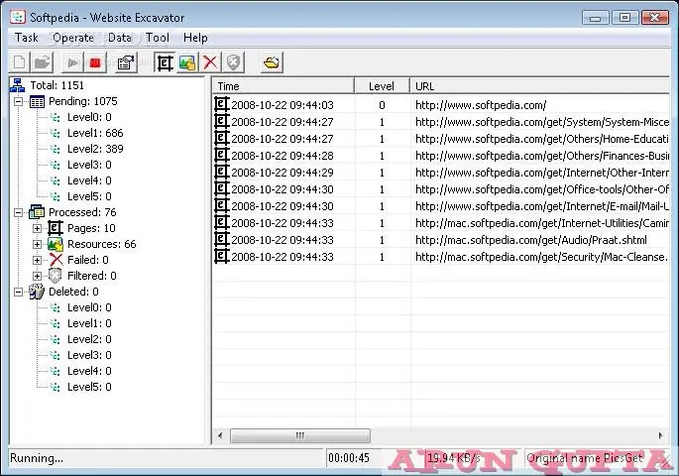The image size is (679, 476).
Task: Click the Resources picture icon in tree
Action: (x=56, y=244)
